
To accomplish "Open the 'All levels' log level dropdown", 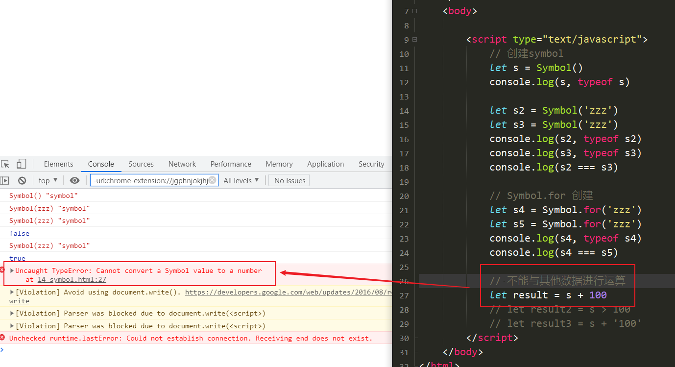I will click(x=241, y=181).
